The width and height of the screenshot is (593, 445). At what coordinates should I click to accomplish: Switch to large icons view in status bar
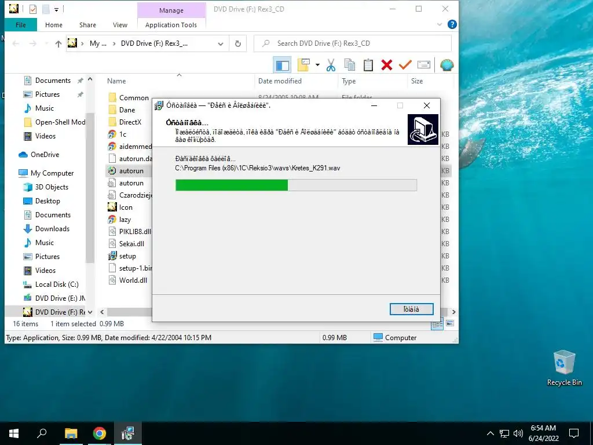pos(449,323)
